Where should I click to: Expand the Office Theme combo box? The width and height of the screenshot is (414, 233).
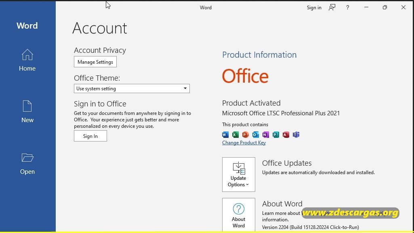(132, 89)
